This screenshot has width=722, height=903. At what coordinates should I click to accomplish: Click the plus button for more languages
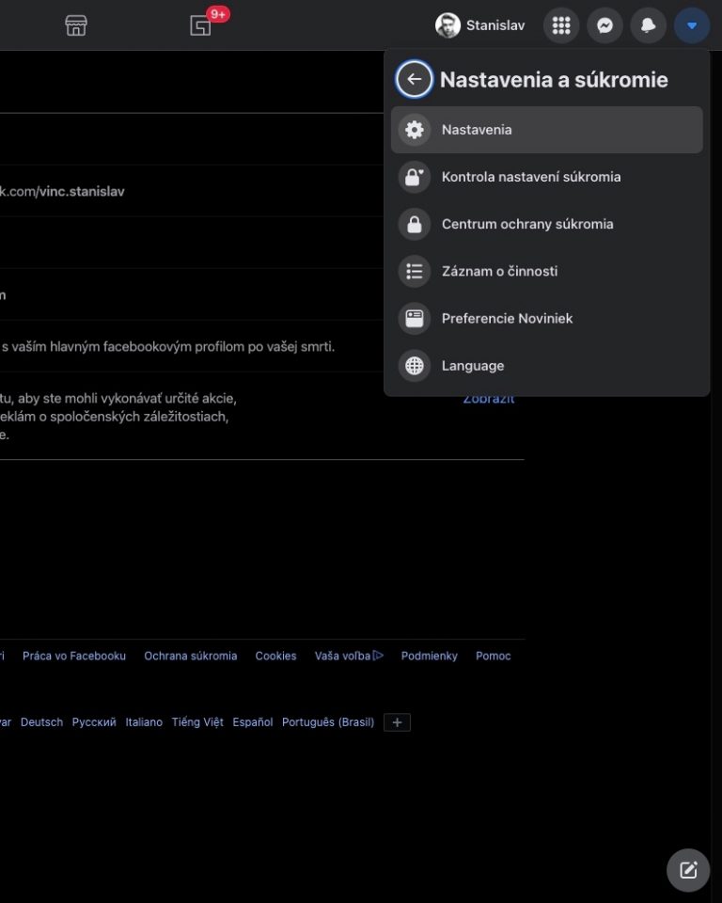tap(398, 722)
